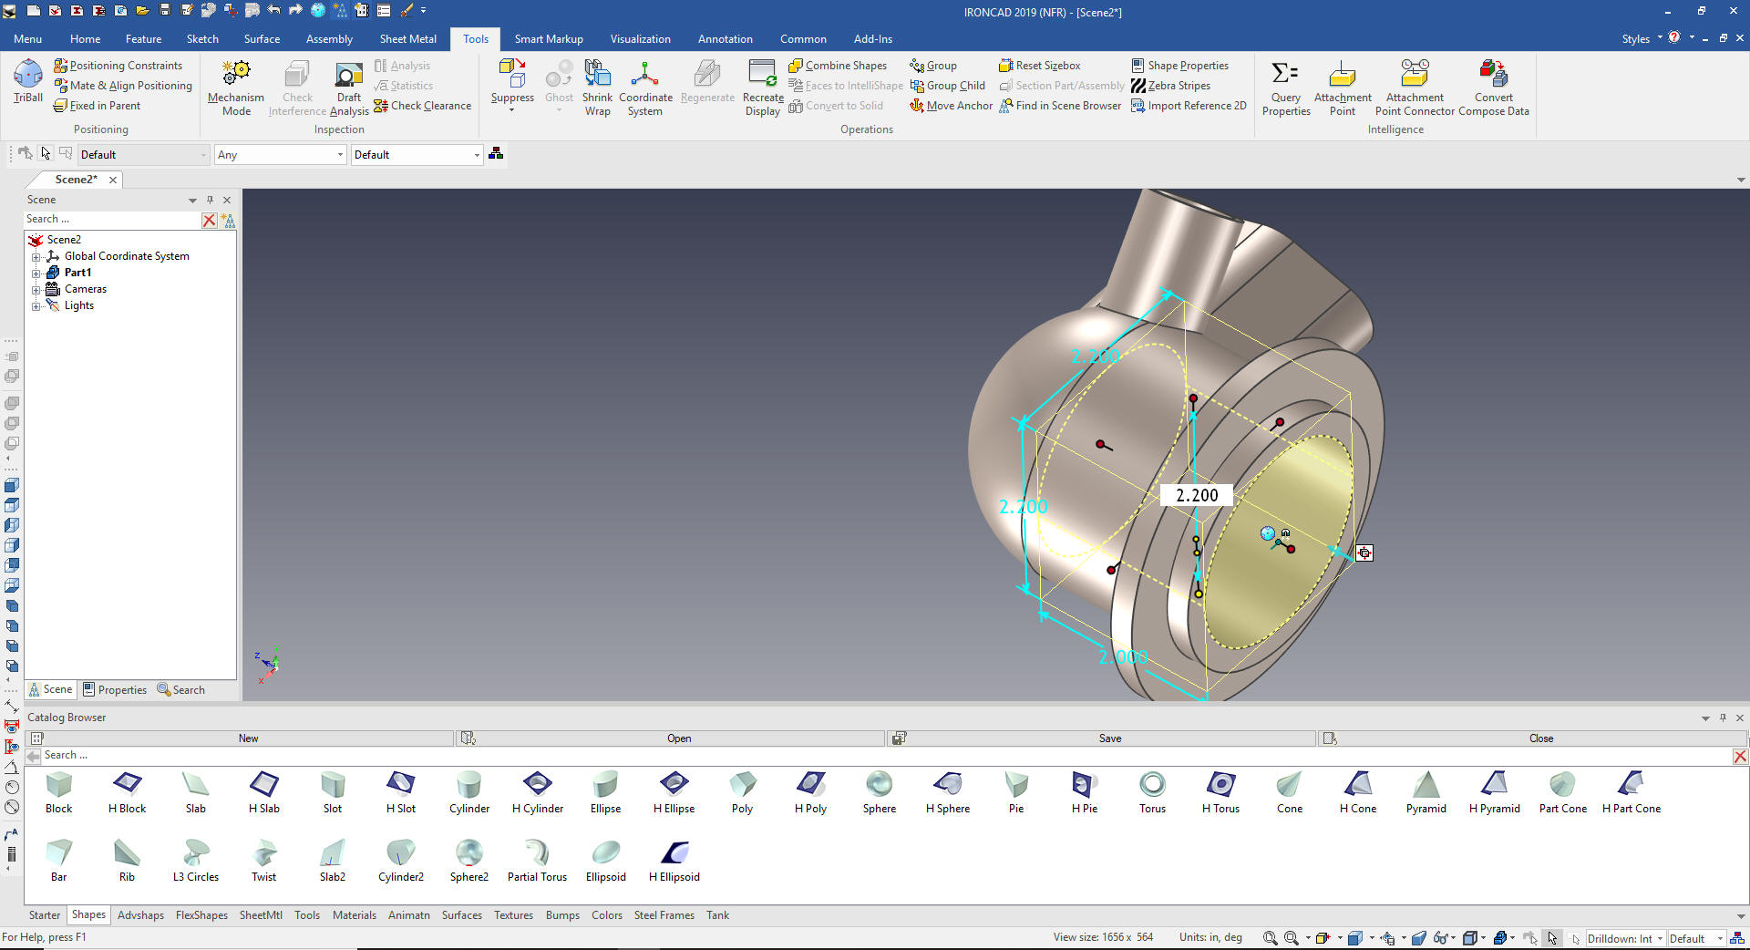Open the Menu tab
The width and height of the screenshot is (1750, 950).
(27, 39)
